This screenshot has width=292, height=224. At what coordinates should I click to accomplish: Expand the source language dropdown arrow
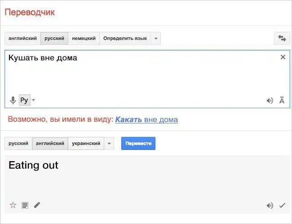155,39
